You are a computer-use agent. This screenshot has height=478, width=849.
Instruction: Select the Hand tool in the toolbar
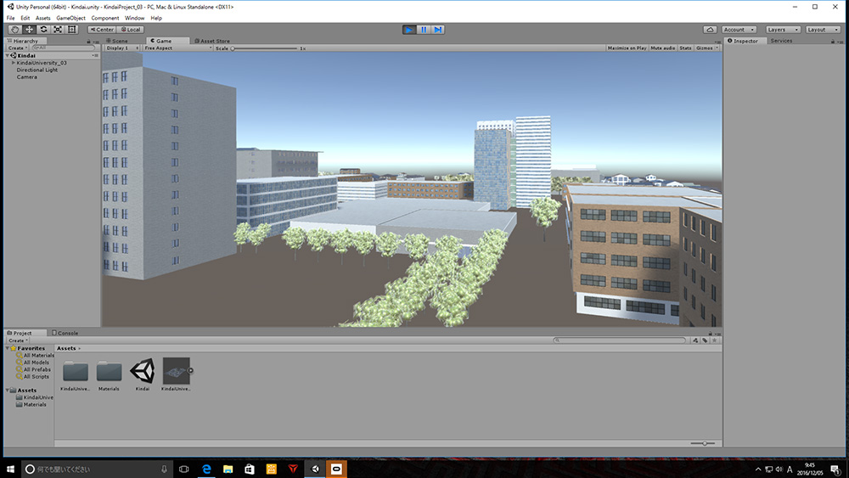14,30
